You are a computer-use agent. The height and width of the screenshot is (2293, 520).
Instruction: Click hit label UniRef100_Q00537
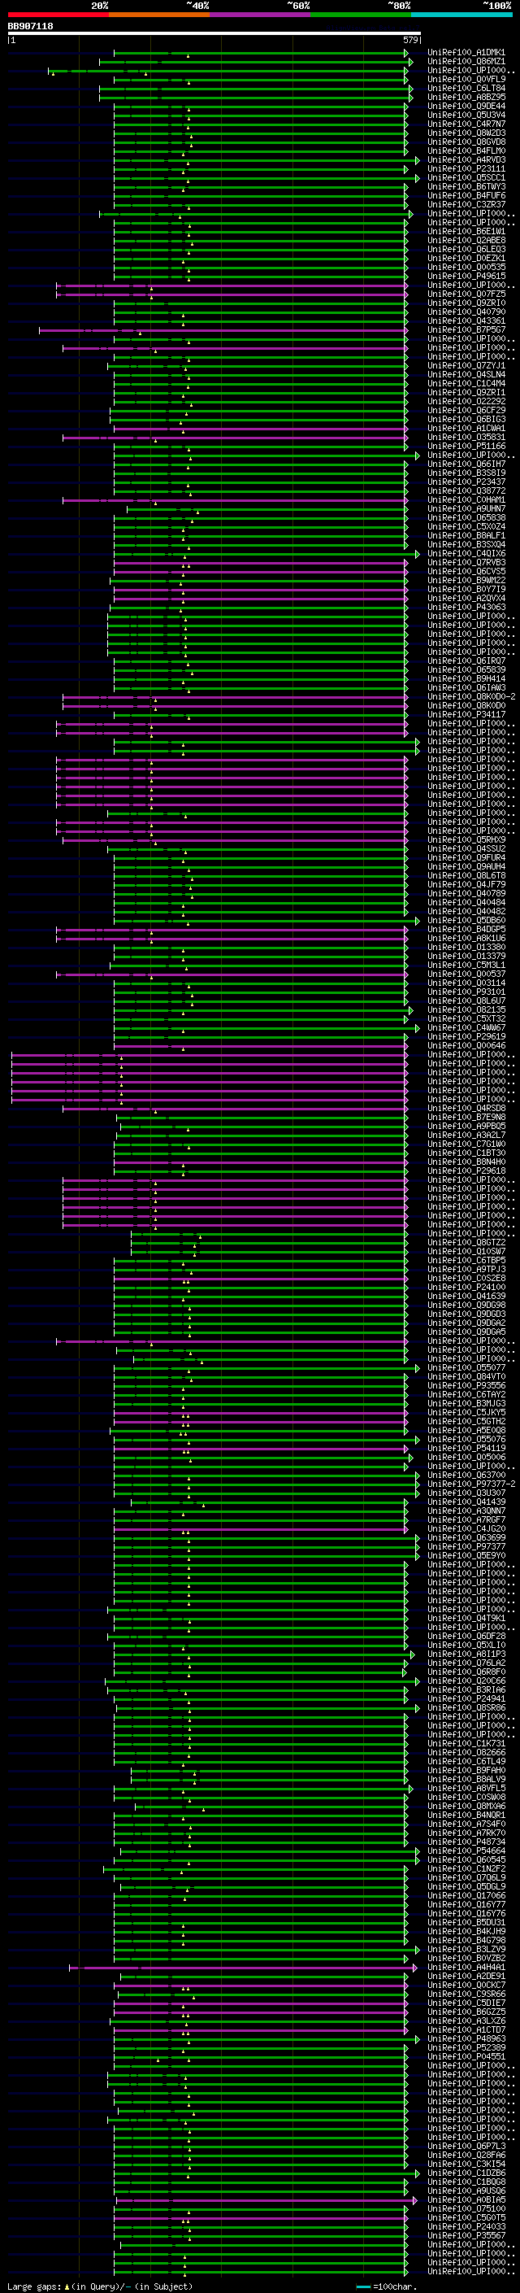pos(466,974)
